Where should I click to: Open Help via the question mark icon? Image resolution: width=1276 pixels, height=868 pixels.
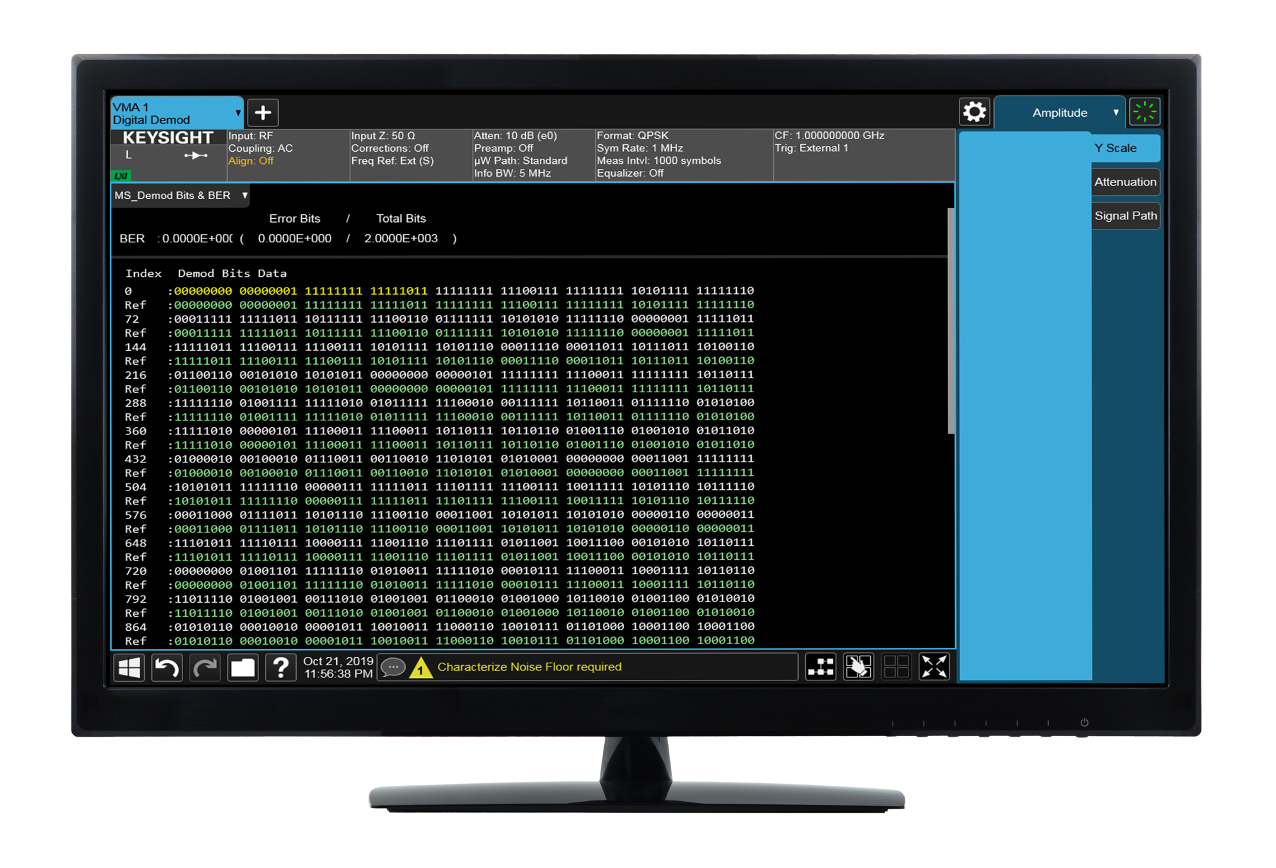pos(279,667)
